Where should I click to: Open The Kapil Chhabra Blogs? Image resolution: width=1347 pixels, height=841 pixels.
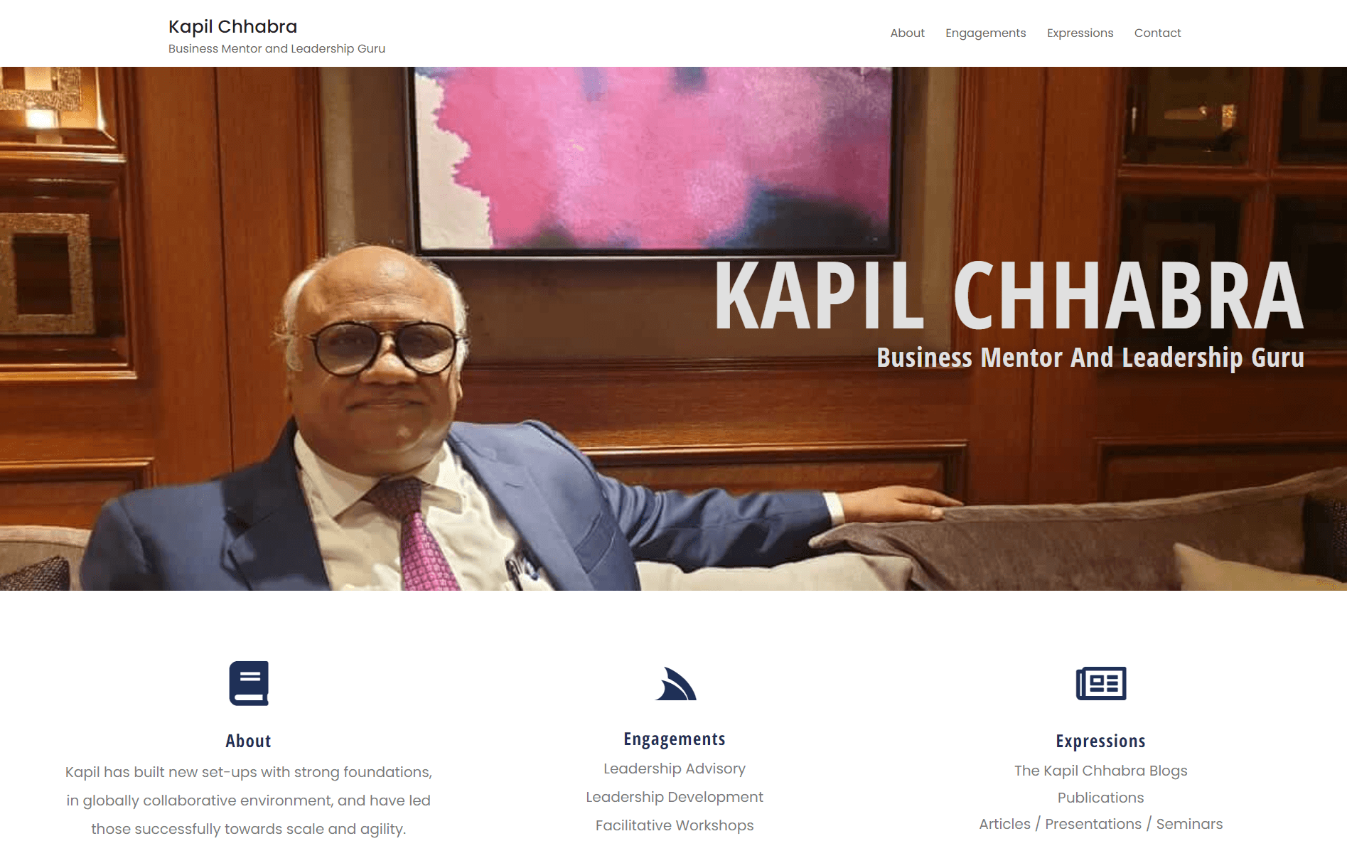pyautogui.click(x=1100, y=771)
